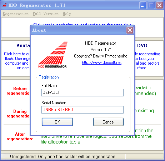
Task: Minimize the HDD Regenerator window
Action: click(143, 5)
